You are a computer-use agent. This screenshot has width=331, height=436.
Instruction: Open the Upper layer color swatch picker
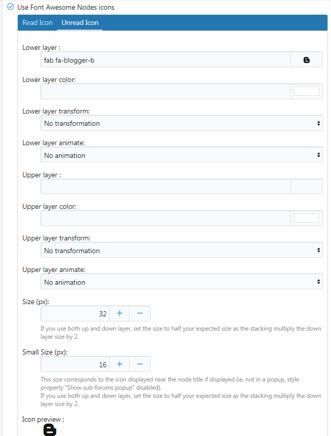[x=306, y=219]
